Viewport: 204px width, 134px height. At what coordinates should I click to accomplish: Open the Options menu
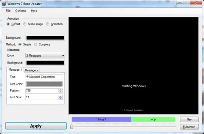pyautogui.click(x=20, y=11)
